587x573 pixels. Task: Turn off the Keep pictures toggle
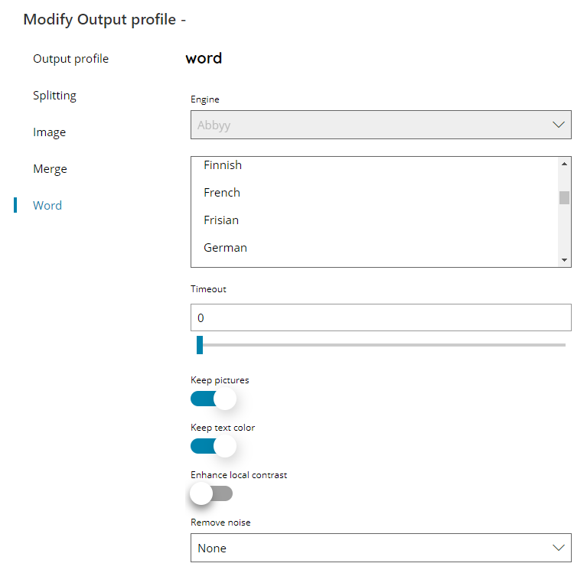click(x=214, y=399)
